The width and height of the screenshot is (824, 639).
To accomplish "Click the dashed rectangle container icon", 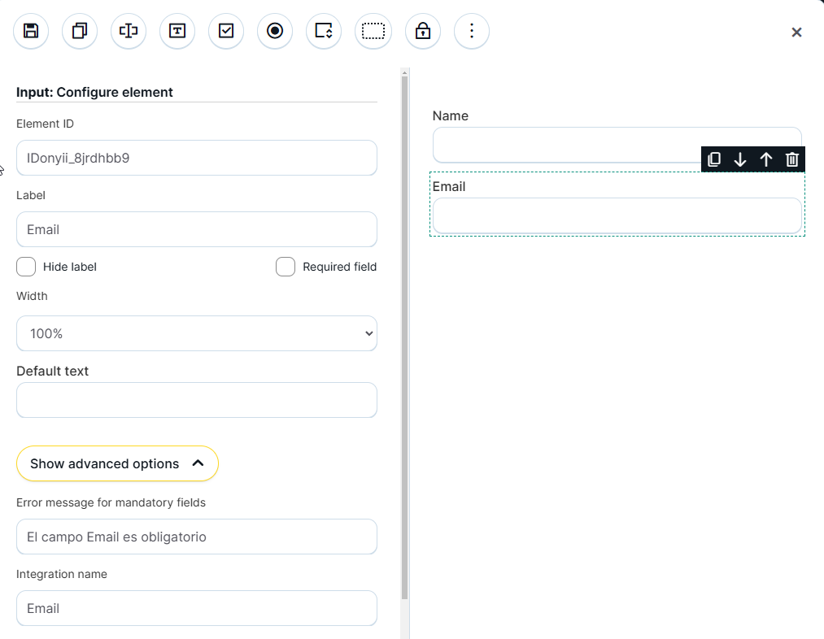I will (373, 32).
